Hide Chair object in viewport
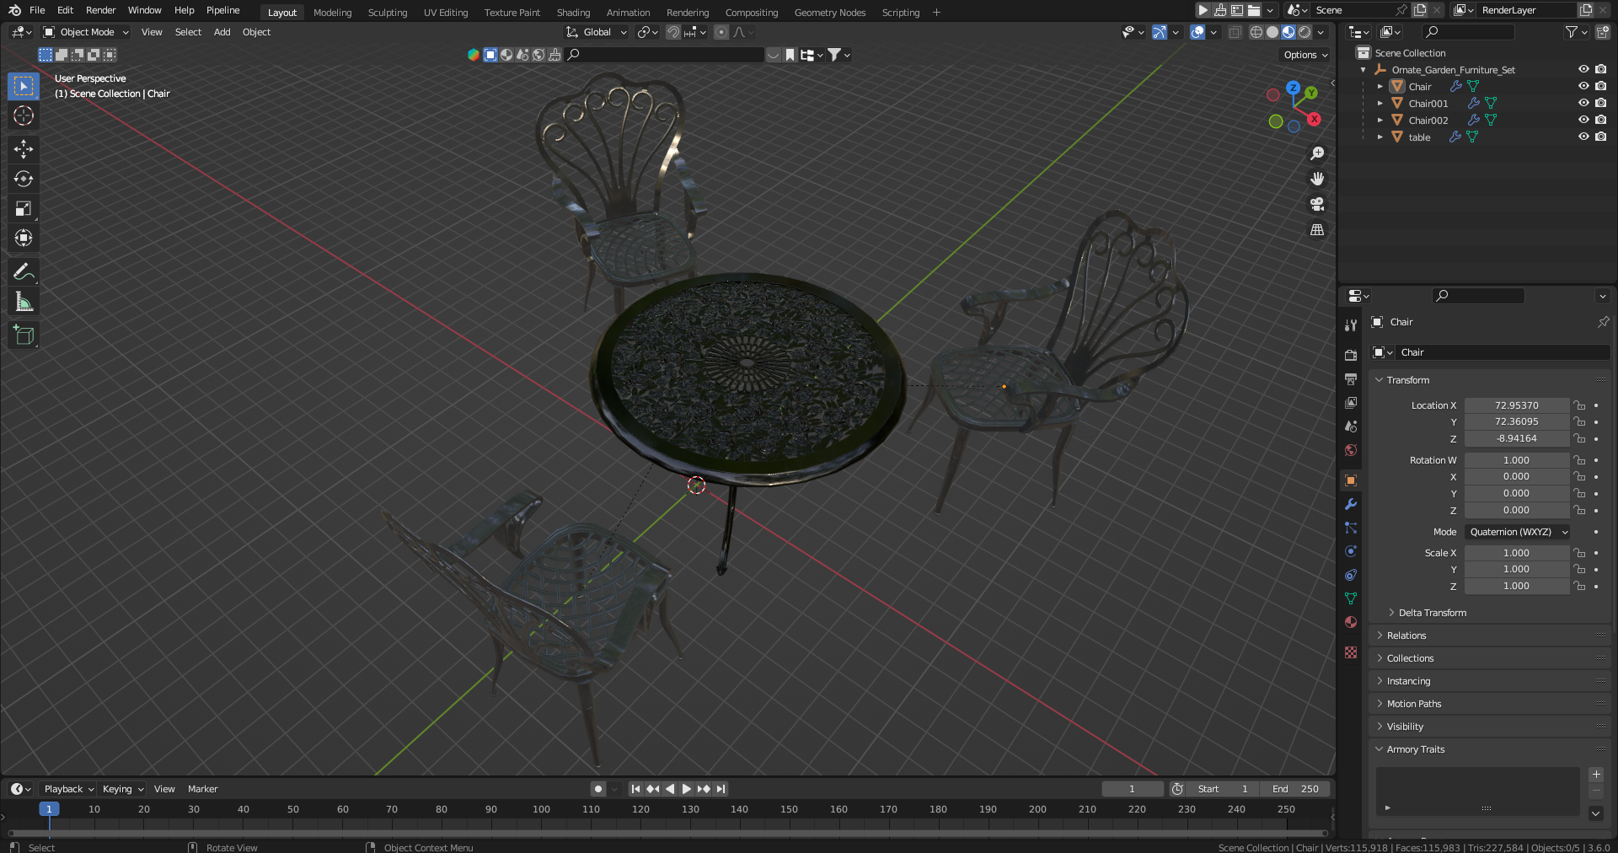Screen dimensions: 1618x853 point(1583,86)
